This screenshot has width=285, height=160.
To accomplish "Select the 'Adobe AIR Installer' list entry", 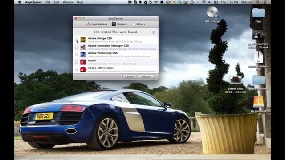I will [x=116, y=69].
